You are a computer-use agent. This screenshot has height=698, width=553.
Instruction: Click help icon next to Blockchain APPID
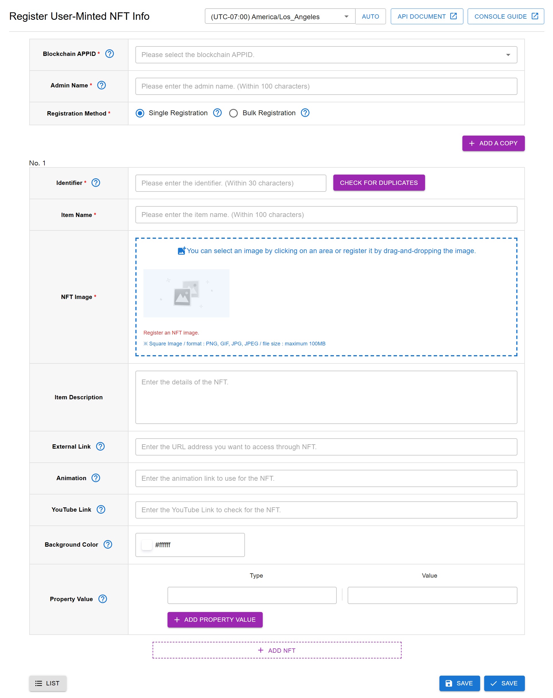coord(110,54)
